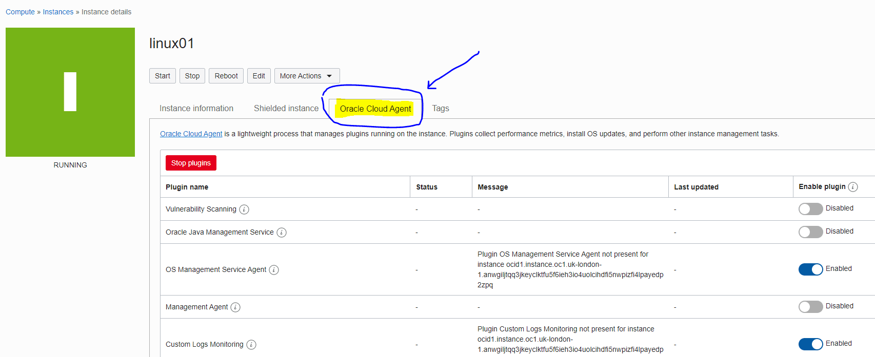Open info icon in Enable plugin header
The height and width of the screenshot is (357, 875).
click(x=853, y=186)
